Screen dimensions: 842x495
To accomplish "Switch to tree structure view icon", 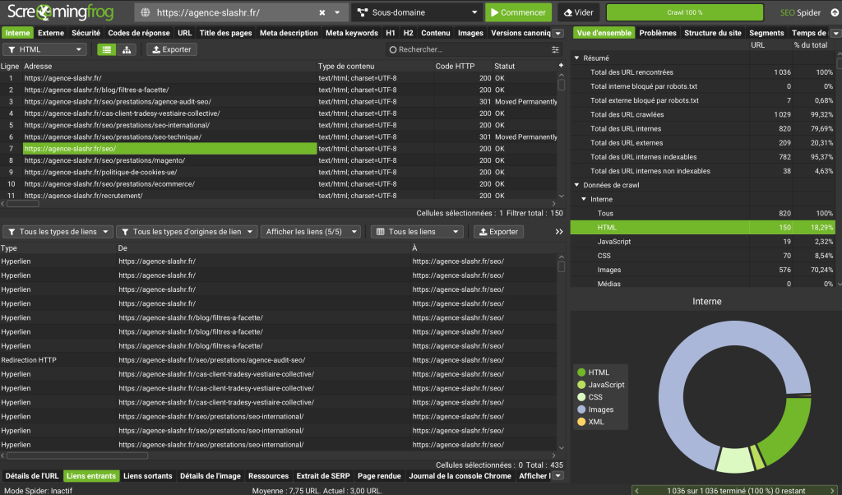I will coord(127,49).
